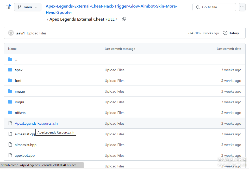Open the offsets folder
This screenshot has width=249, height=169.
click(20, 113)
